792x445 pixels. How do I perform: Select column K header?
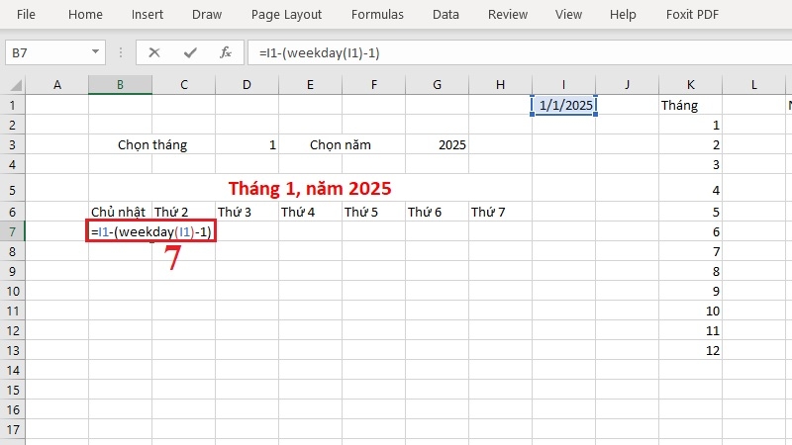(690, 85)
